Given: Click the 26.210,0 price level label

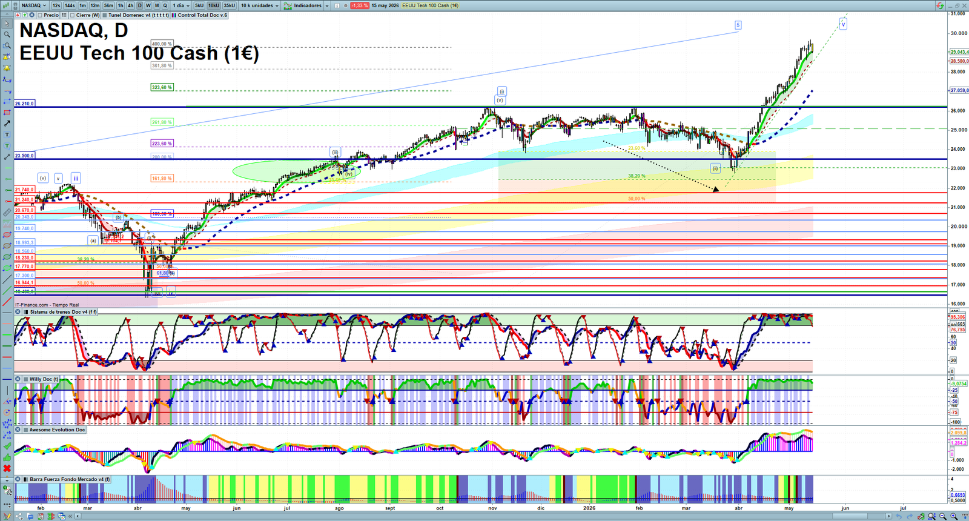Looking at the screenshot, I should [25, 104].
